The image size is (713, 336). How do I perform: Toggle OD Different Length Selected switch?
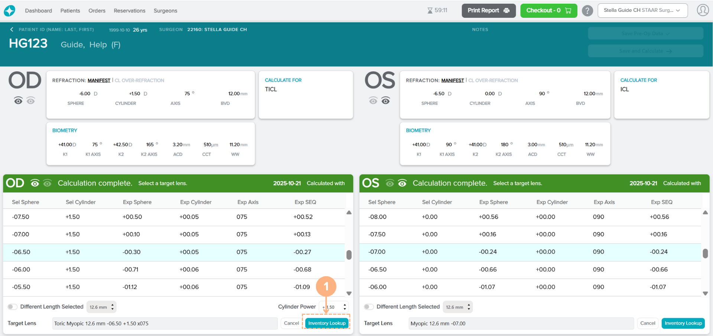point(12,307)
